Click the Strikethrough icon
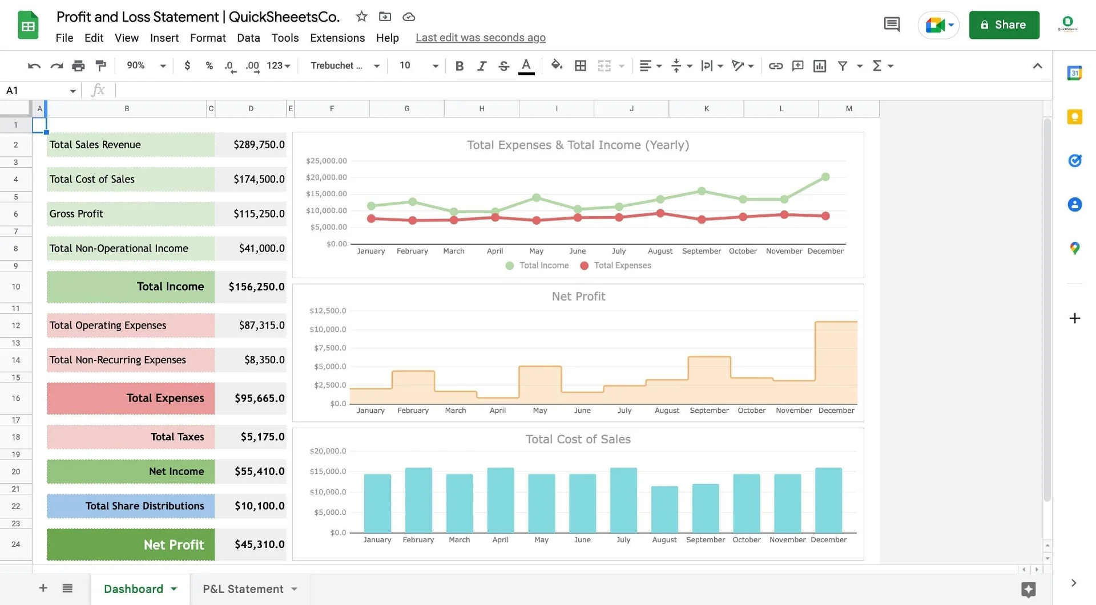 (503, 66)
